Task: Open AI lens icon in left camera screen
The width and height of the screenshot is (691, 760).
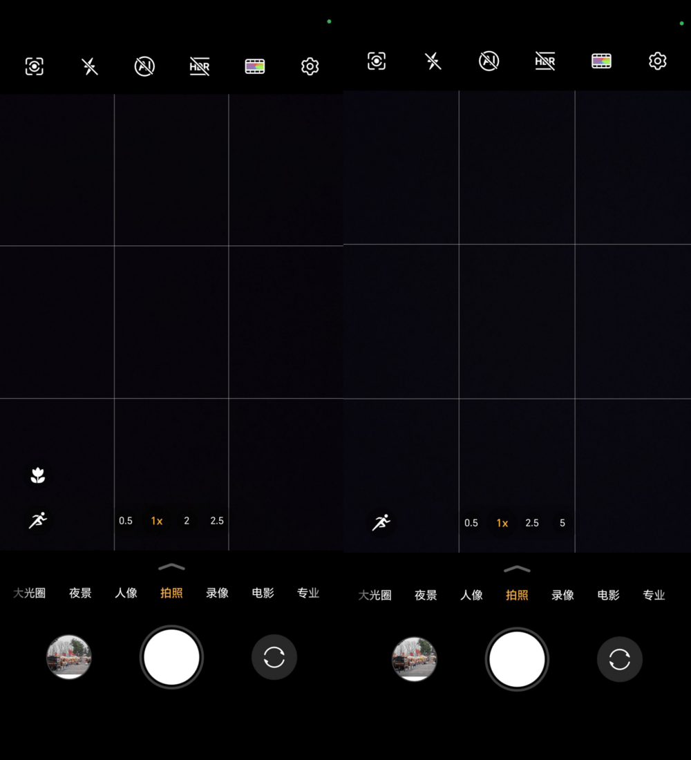Action: point(35,66)
